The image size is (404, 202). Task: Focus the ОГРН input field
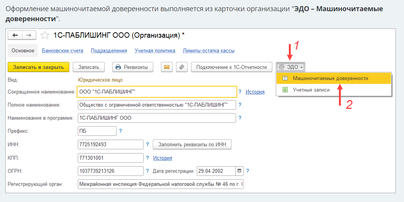point(111,171)
